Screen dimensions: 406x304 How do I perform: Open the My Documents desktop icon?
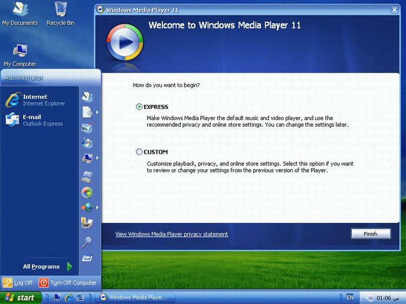point(20,12)
